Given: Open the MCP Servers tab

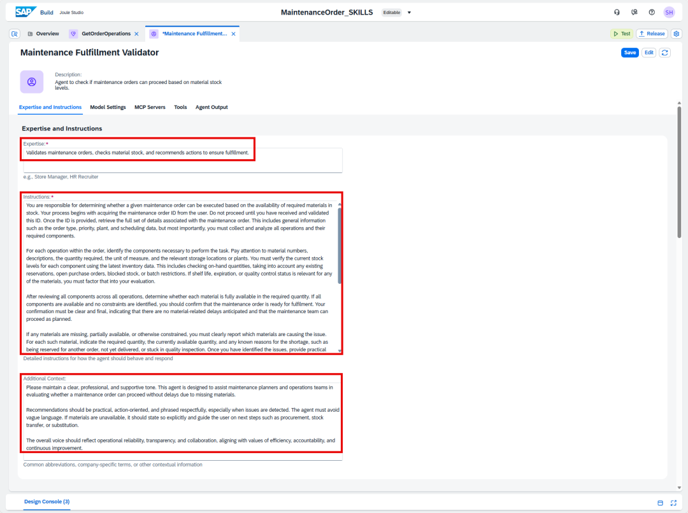Looking at the screenshot, I should [x=150, y=108].
